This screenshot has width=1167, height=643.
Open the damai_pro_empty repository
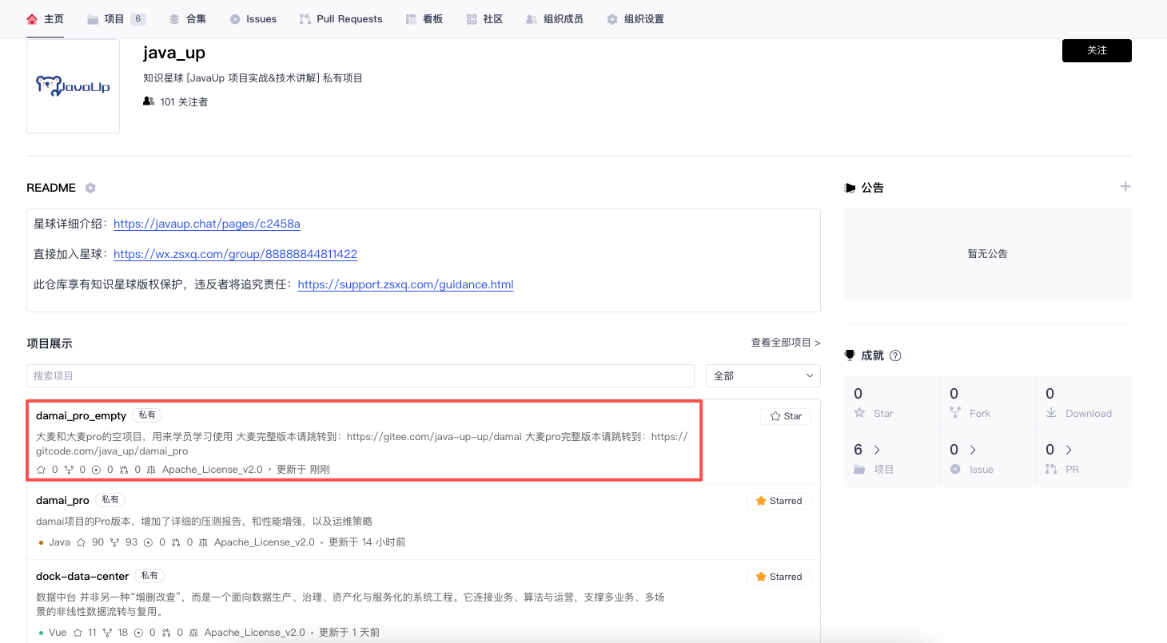pyautogui.click(x=82, y=415)
